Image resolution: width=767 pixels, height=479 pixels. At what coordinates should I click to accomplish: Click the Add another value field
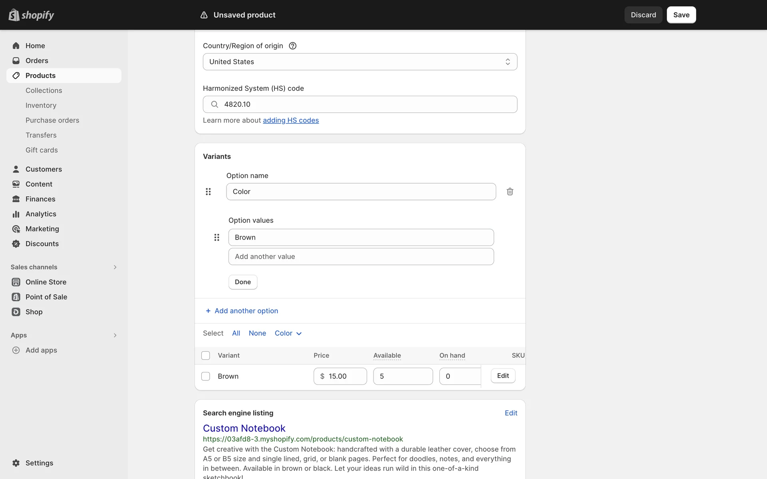pos(361,257)
